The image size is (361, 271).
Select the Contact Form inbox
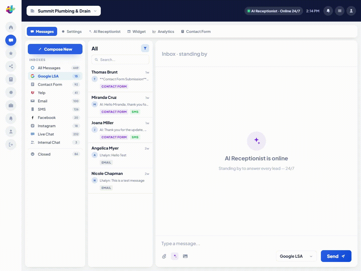coord(55,84)
